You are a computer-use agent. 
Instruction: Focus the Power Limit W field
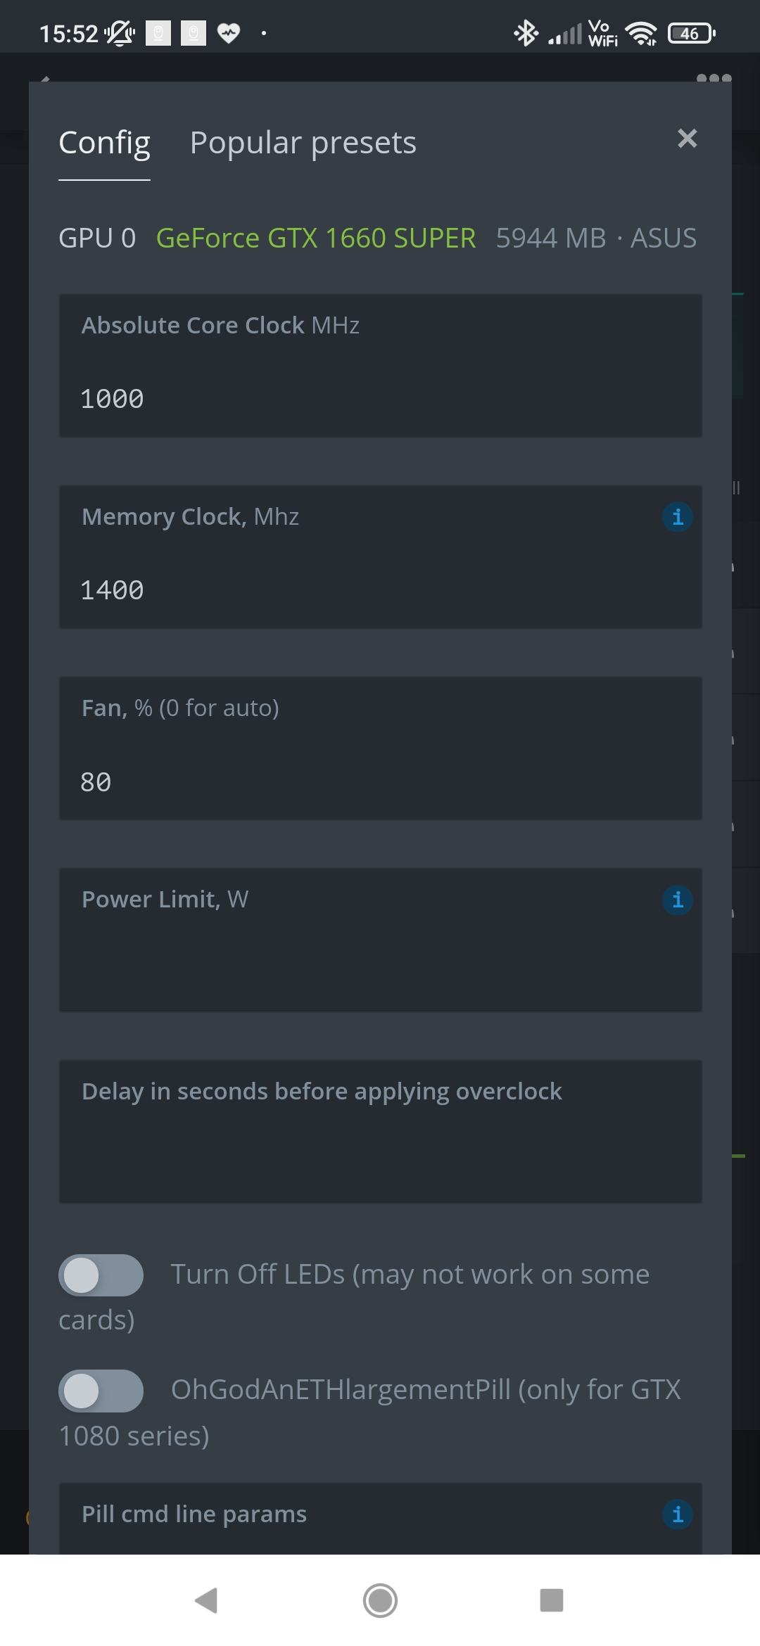[x=380, y=940]
